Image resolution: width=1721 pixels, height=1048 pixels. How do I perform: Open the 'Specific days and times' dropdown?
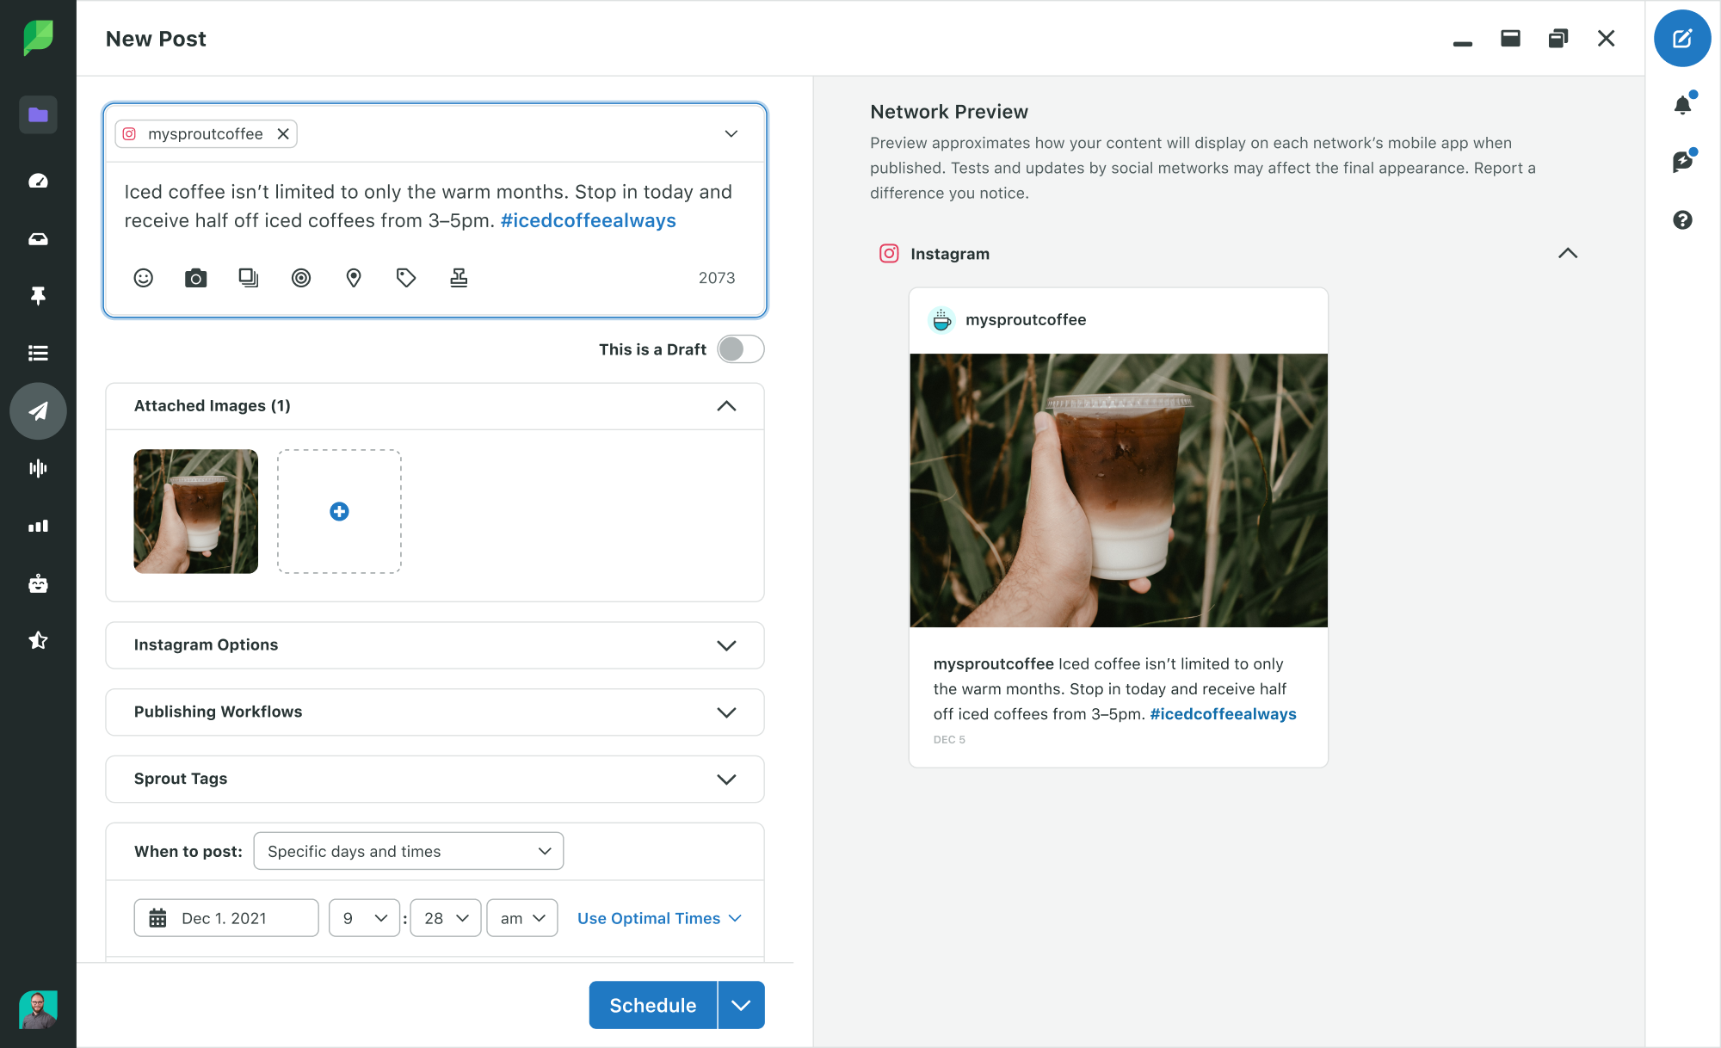tap(408, 851)
